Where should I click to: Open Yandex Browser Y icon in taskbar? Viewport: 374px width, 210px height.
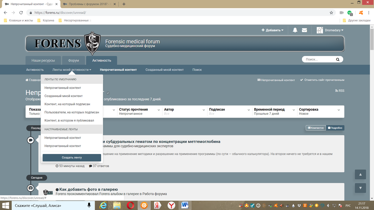171,205
